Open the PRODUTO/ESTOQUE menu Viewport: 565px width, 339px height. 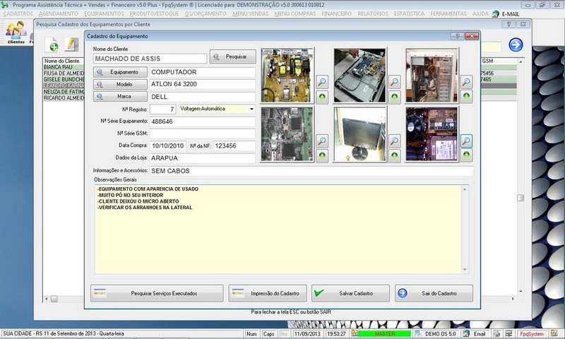click(154, 13)
